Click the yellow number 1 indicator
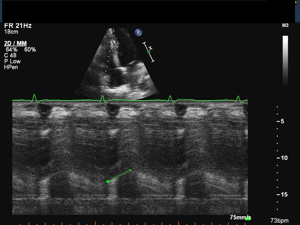 [x=295, y=3]
